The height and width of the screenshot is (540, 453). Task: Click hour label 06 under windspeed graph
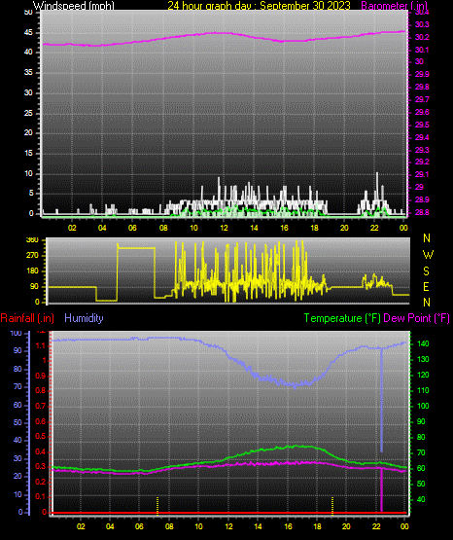pyautogui.click(x=132, y=228)
